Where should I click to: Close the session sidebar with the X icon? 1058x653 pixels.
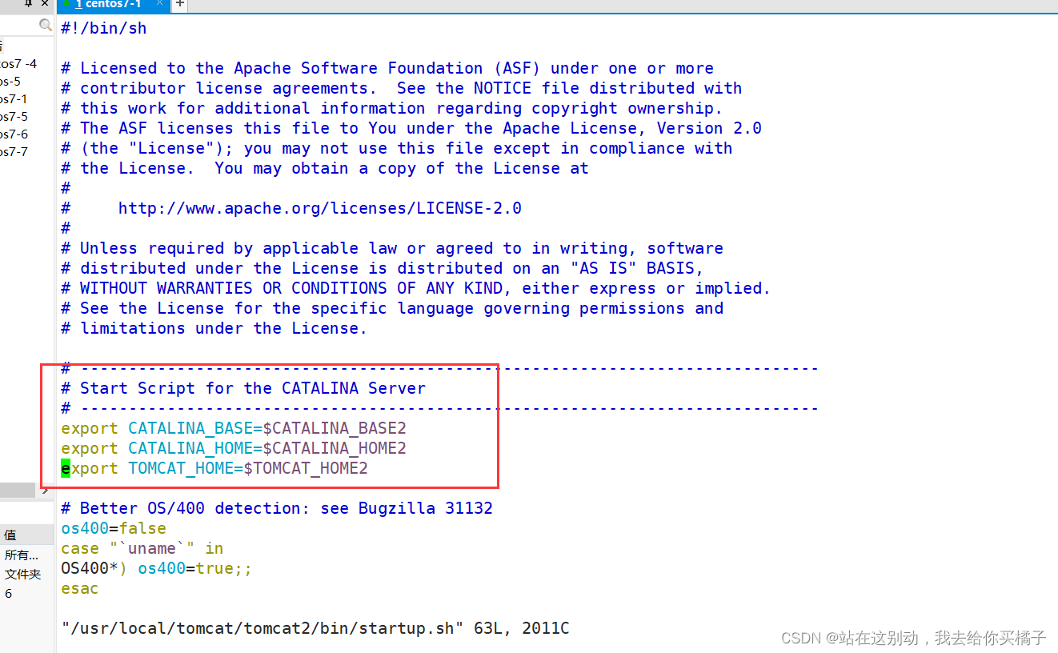click(43, 4)
